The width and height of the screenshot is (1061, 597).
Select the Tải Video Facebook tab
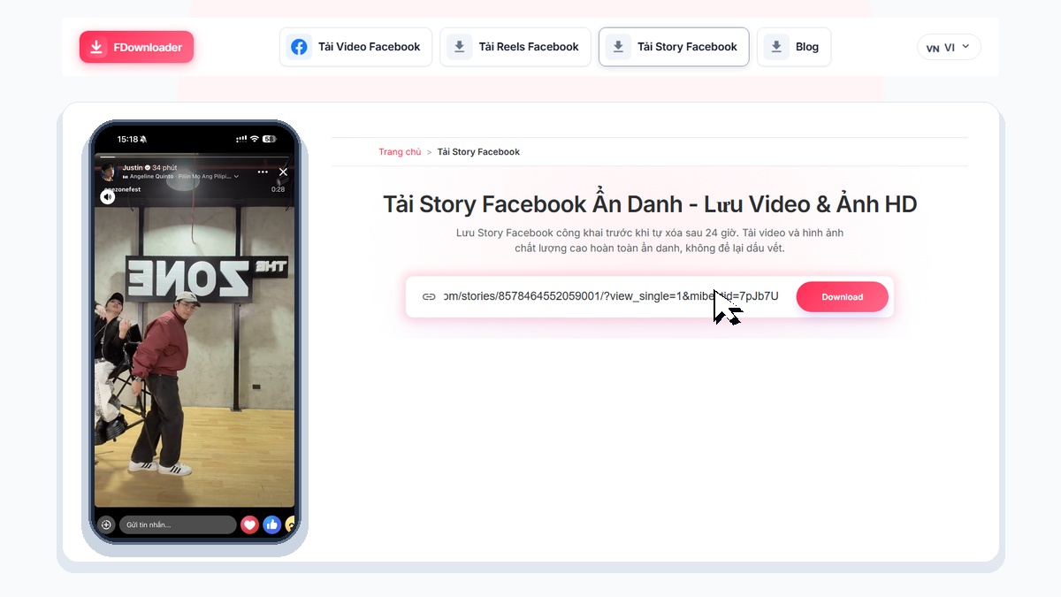pos(355,47)
